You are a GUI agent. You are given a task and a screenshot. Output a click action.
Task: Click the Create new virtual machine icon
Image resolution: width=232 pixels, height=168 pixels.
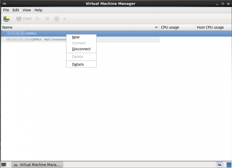click(6, 19)
